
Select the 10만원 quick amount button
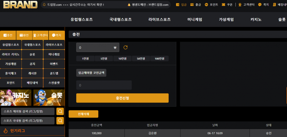click(122, 59)
